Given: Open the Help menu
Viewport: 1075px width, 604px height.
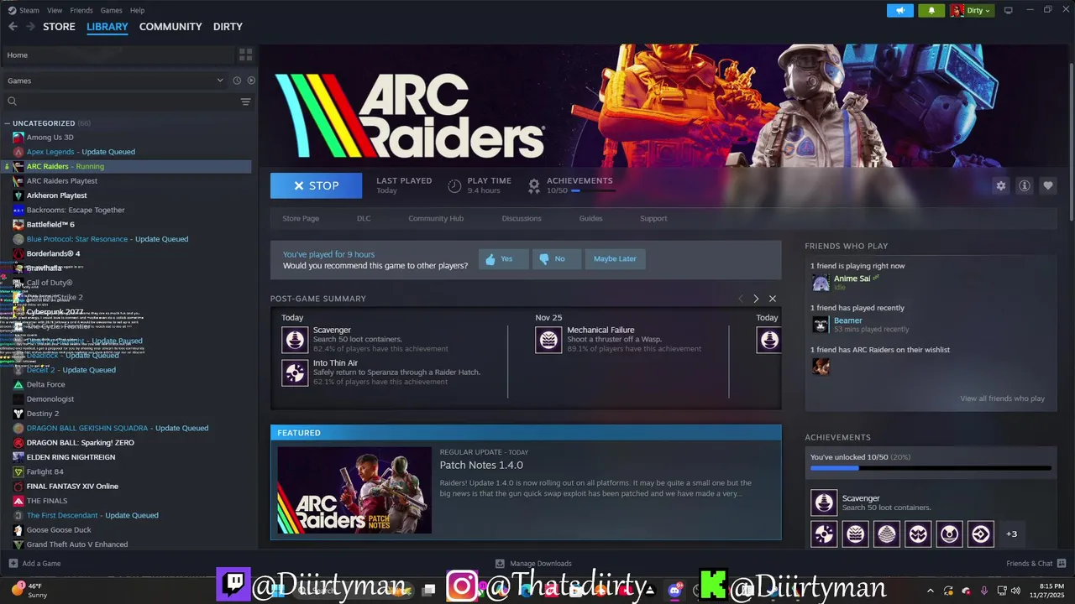Looking at the screenshot, I should (137, 10).
